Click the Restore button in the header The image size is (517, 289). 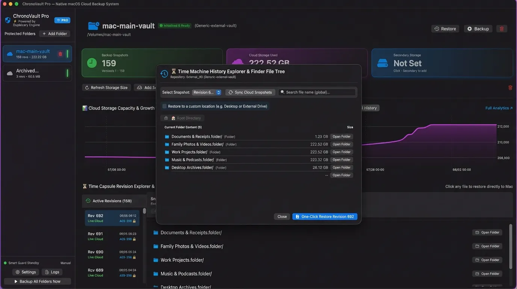tap(445, 29)
